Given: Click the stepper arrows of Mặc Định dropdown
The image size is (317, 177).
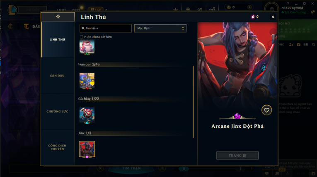Looking at the screenshot, I should pyautogui.click(x=183, y=28).
